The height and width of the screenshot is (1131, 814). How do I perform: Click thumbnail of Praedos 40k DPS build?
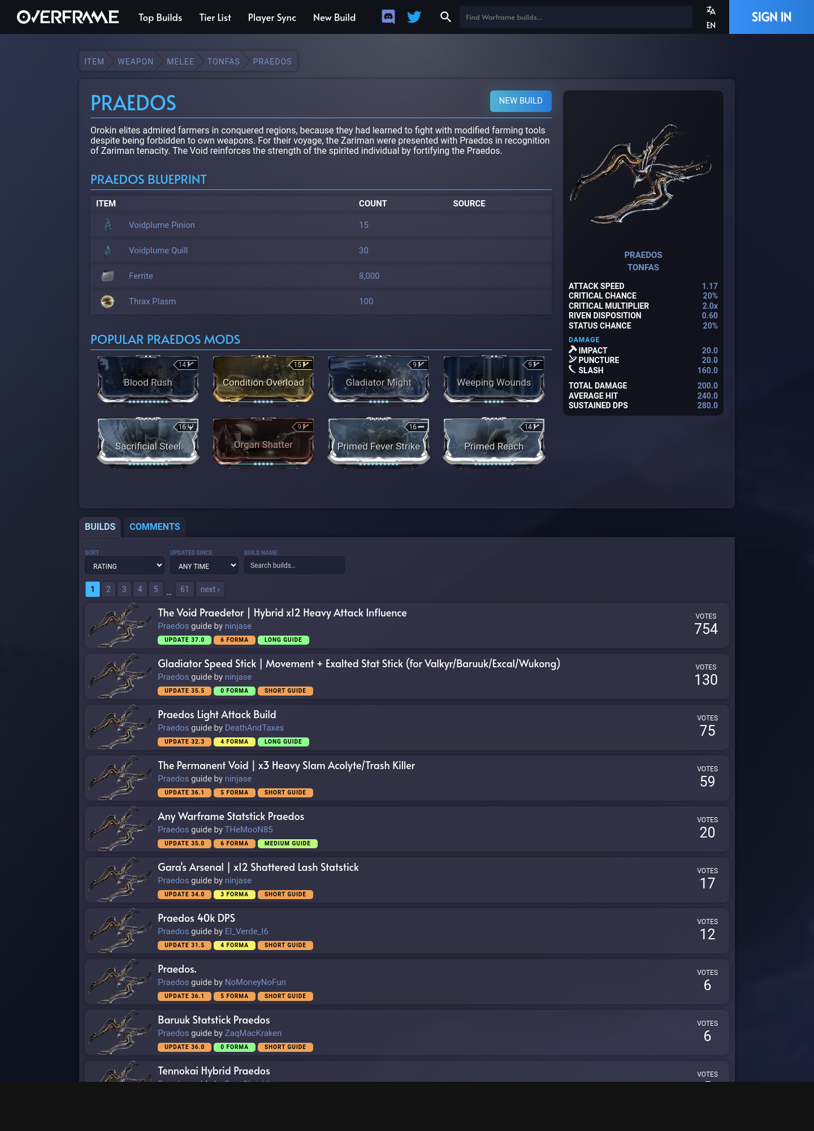121,931
